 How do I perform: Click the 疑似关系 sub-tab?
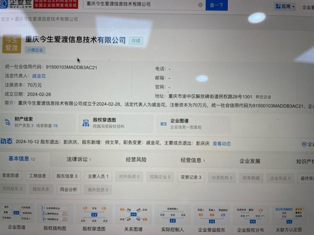pos(41,189)
